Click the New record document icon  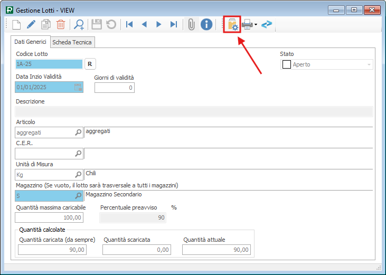click(16, 24)
